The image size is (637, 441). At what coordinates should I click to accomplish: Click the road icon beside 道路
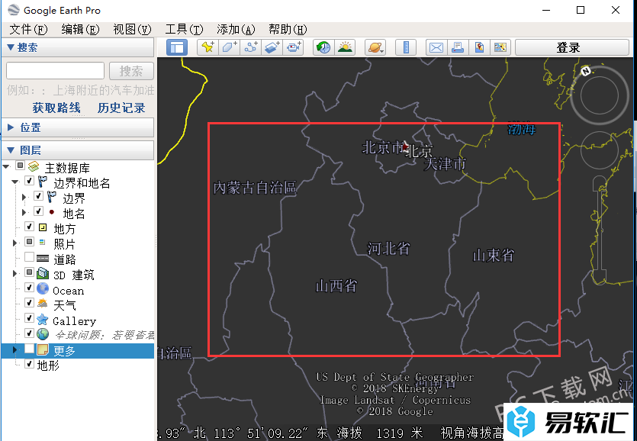[x=43, y=258]
